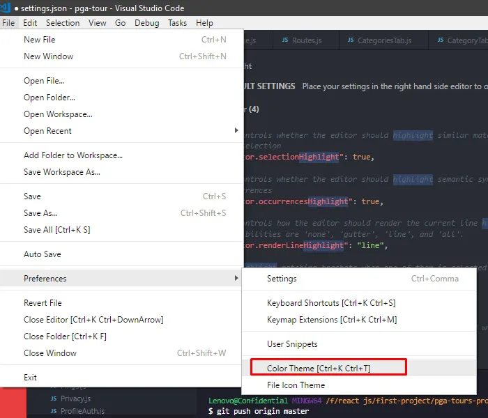Viewport: 488px width, 418px height.
Task: Open the Go menu
Action: tap(120, 23)
